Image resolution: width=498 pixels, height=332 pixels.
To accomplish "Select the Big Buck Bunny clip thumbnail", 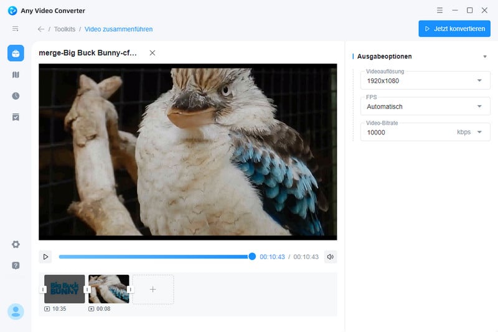I will coord(65,289).
